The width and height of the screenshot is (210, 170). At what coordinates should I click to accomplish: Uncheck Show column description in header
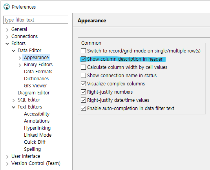(83, 59)
